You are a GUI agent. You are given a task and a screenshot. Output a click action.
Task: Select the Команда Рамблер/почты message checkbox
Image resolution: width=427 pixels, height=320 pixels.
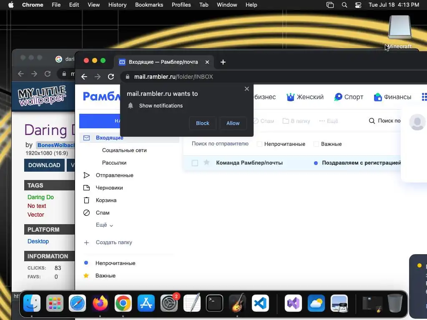(x=195, y=163)
